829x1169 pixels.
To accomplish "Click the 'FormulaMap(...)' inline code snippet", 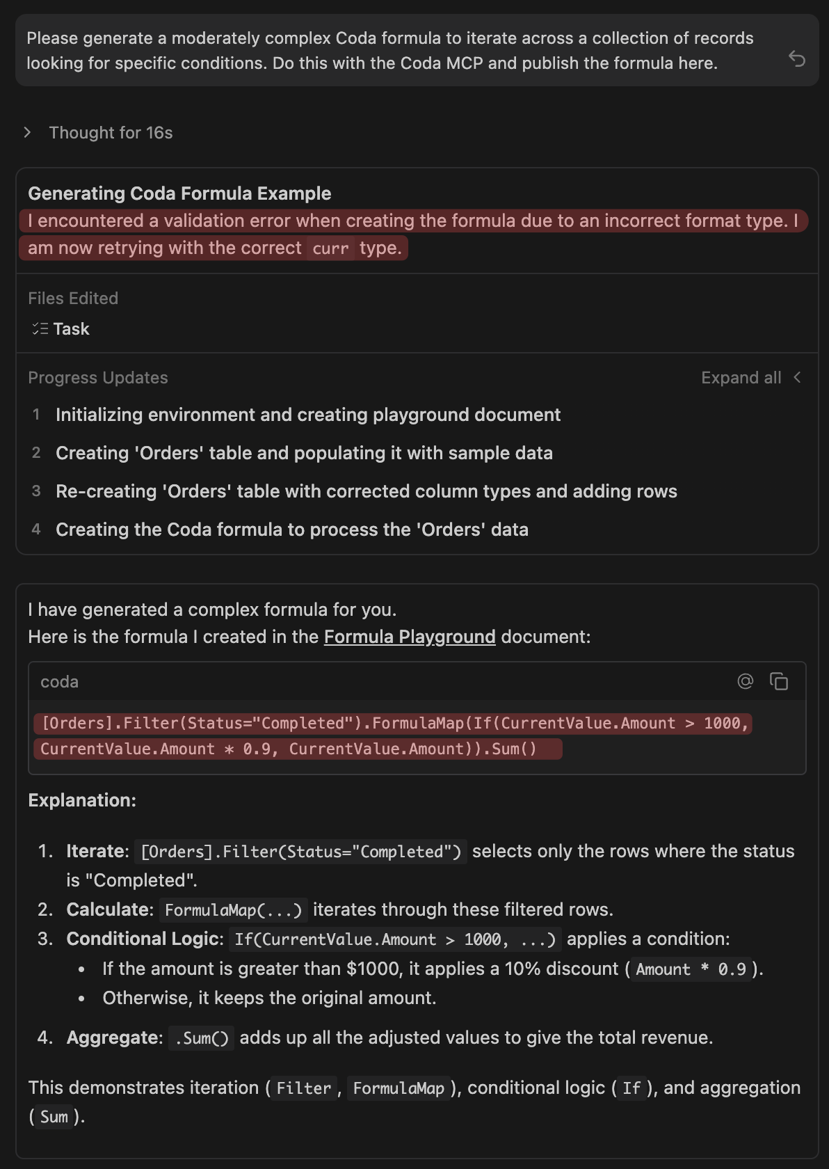I will click(233, 910).
